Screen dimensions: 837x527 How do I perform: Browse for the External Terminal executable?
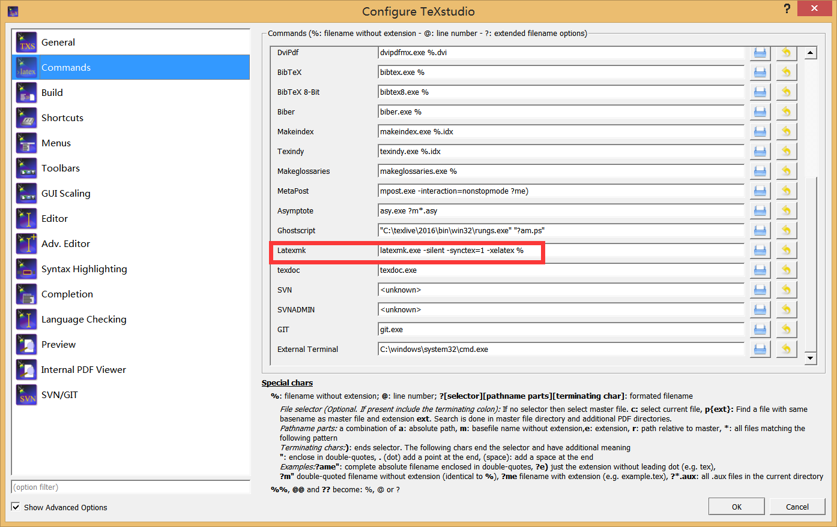(760, 350)
